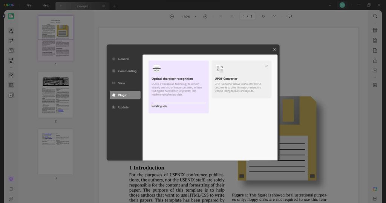Go to next page arrow
This screenshot has height=203, width=386.
click(263, 17)
